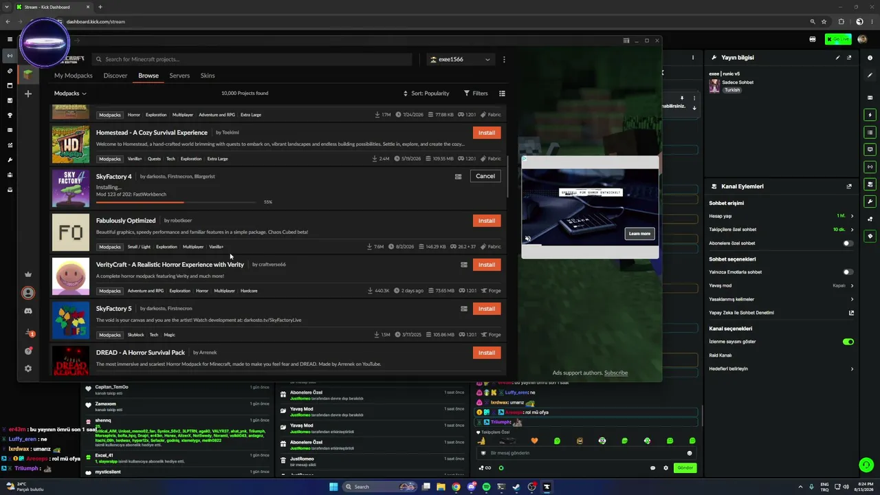The image size is (880, 495).
Task: Install Homestead - A Cozy Survival Experience
Action: [x=487, y=133]
